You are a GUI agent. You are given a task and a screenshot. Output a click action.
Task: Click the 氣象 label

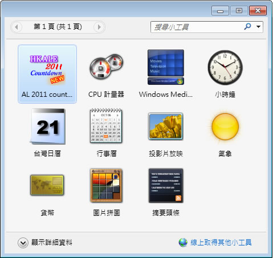(x=225, y=153)
